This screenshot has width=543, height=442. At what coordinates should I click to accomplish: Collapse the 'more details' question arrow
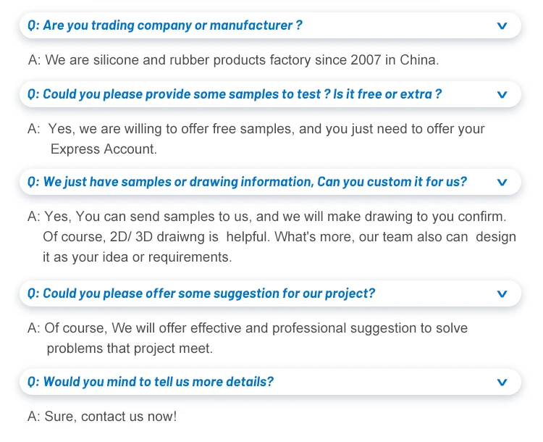point(502,382)
